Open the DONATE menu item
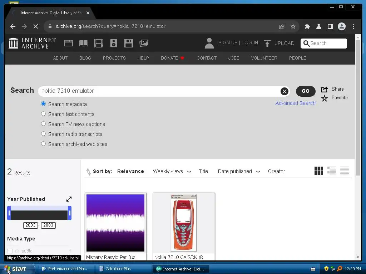Image resolution: width=366 pixels, height=274 pixels. (x=173, y=58)
